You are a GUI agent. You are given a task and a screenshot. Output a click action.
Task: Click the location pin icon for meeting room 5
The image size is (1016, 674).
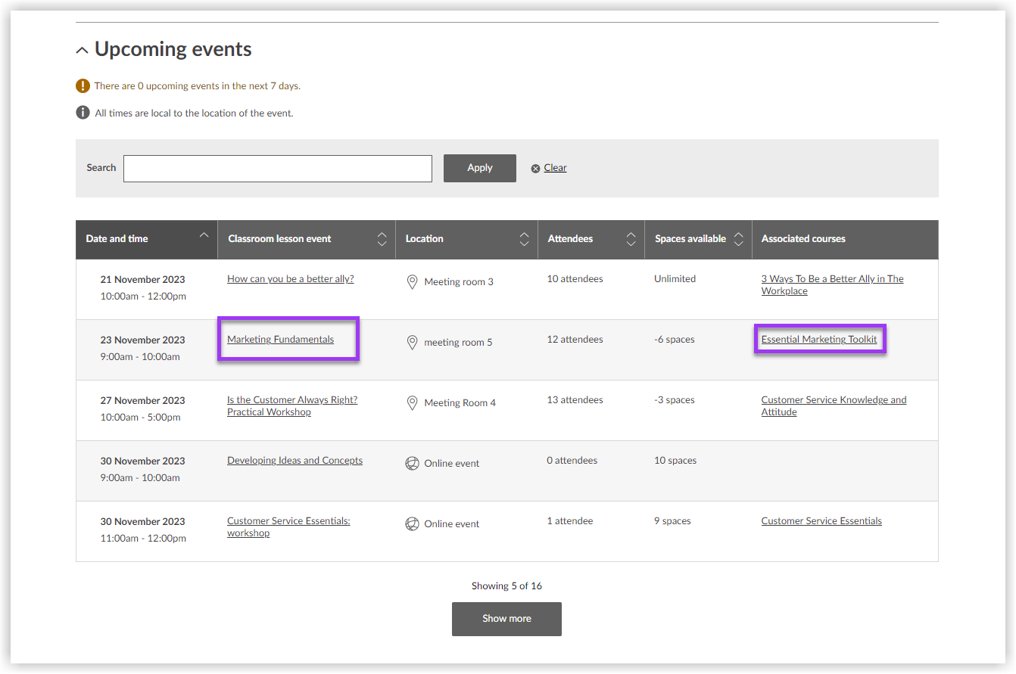coord(412,343)
